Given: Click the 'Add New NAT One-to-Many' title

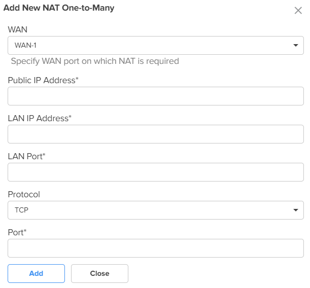Looking at the screenshot, I should click(x=59, y=8).
